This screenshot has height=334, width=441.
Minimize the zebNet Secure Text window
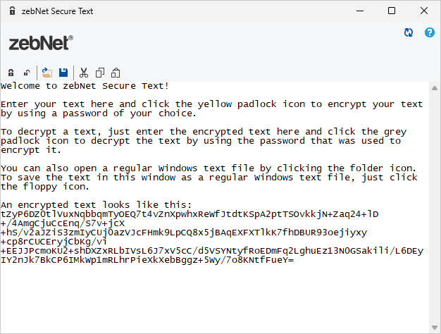[x=359, y=11]
